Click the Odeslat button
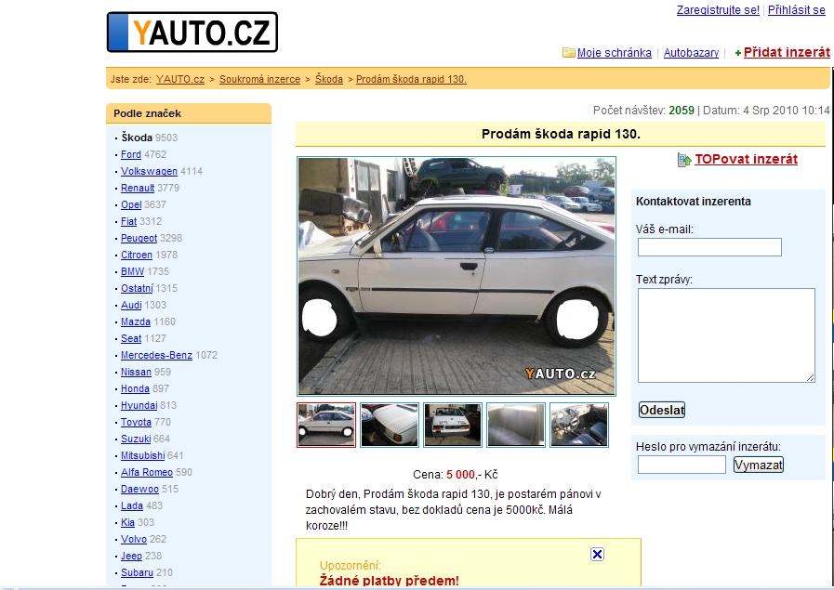 click(662, 410)
